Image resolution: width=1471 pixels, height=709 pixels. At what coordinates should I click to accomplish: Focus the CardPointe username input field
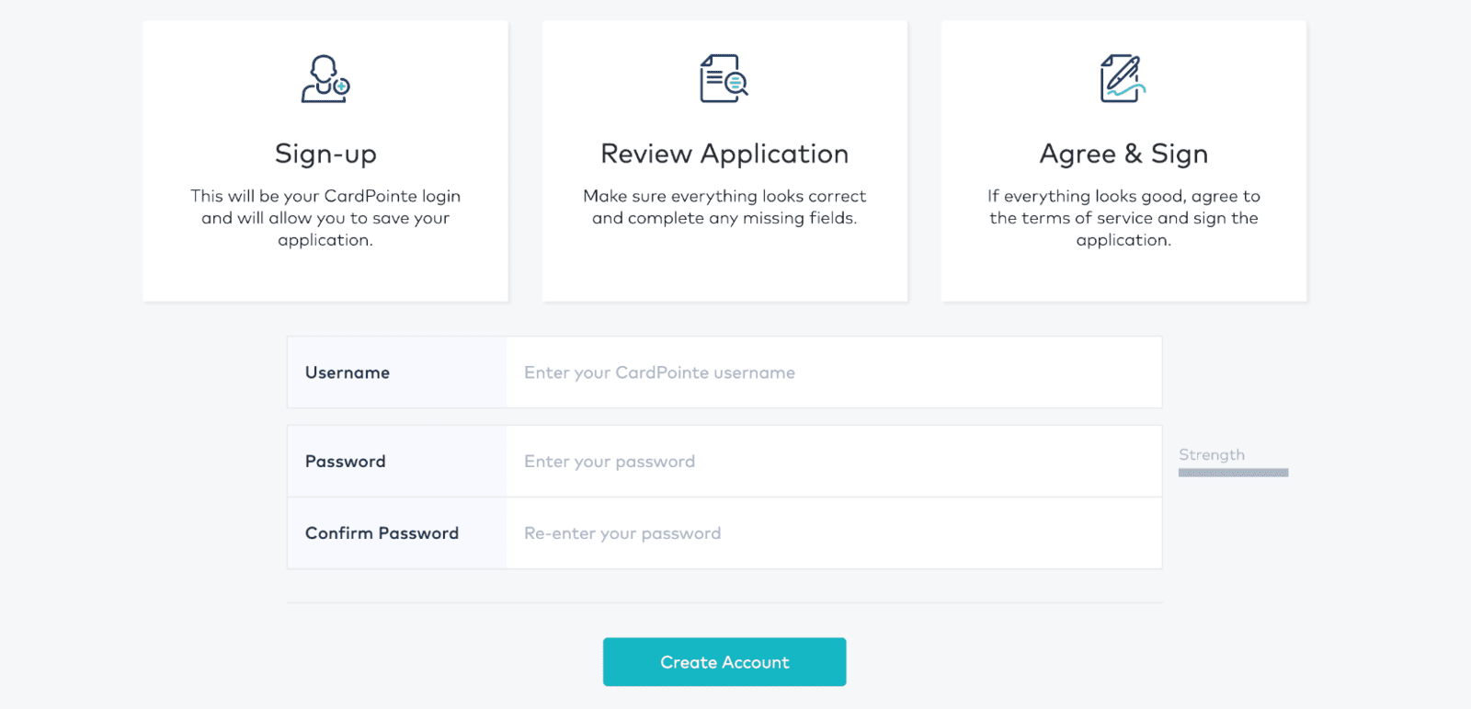834,372
